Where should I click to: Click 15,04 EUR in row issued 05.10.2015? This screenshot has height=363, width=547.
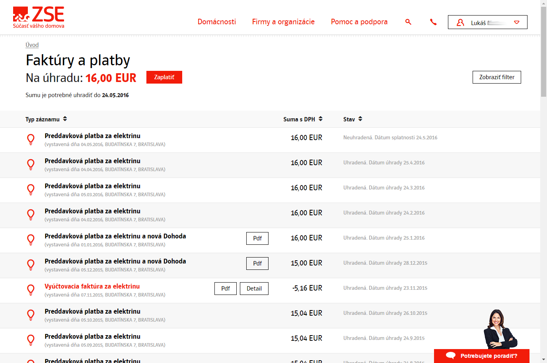coord(306,313)
